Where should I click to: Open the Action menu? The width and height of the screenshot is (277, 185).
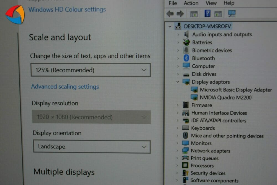[191, 3]
